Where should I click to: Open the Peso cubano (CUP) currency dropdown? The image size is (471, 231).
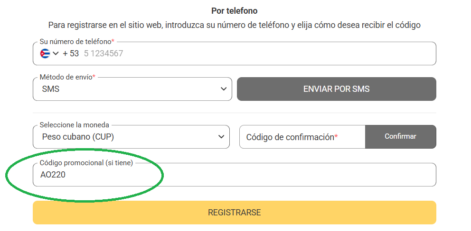(x=131, y=137)
